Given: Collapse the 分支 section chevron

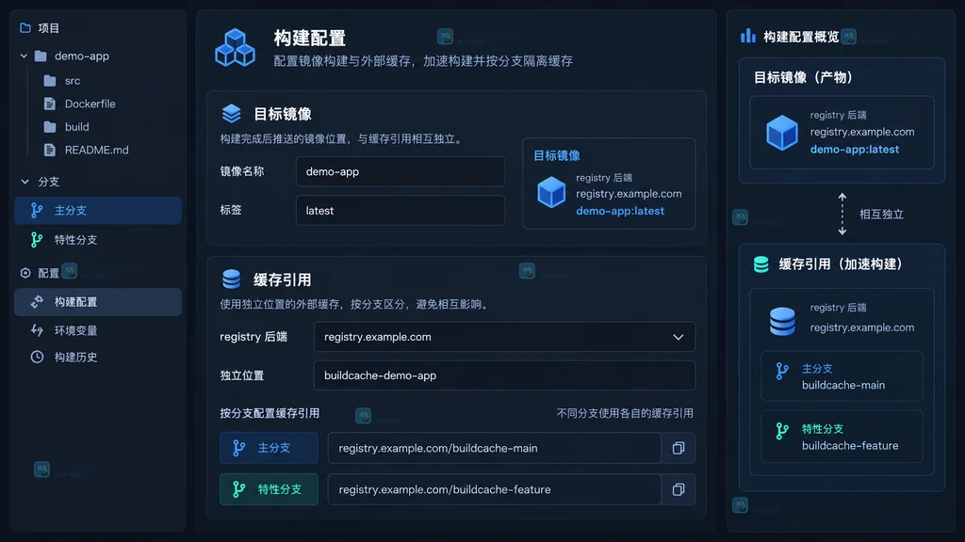Looking at the screenshot, I should [x=25, y=182].
